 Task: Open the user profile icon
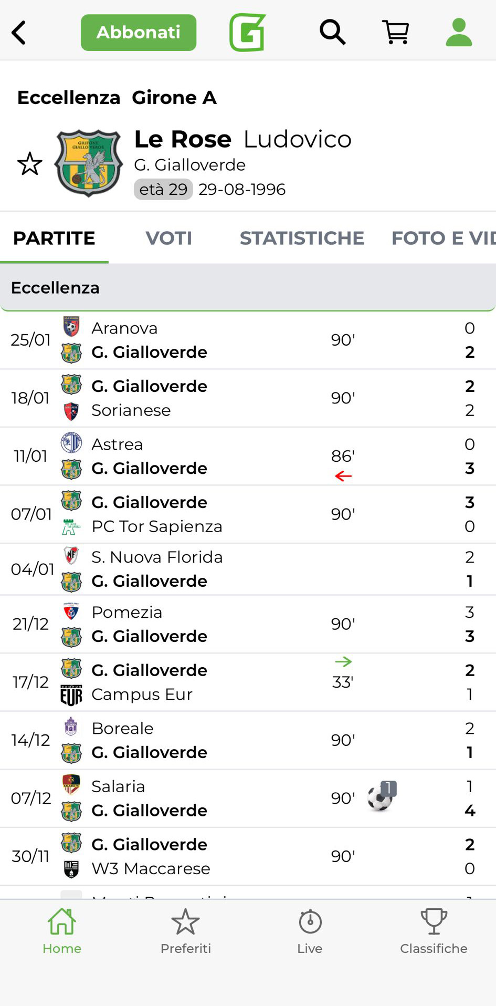pyautogui.click(x=459, y=33)
